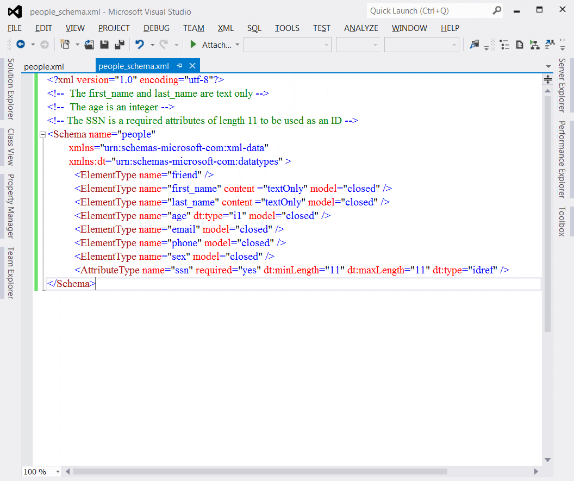The width and height of the screenshot is (574, 481).
Task: Click the editor split-window handle icon
Action: (548, 79)
